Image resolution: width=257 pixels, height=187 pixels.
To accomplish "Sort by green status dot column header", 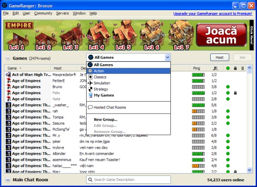I will tap(228, 68).
